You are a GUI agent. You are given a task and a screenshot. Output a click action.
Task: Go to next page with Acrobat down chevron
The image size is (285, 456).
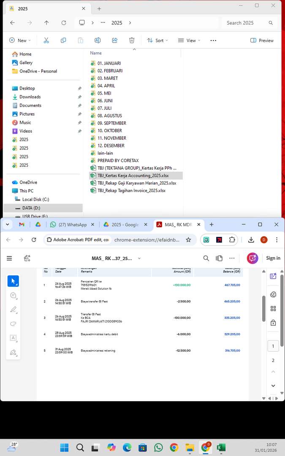pos(273,385)
